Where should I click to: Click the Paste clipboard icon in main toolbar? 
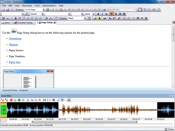pos(61,10)
